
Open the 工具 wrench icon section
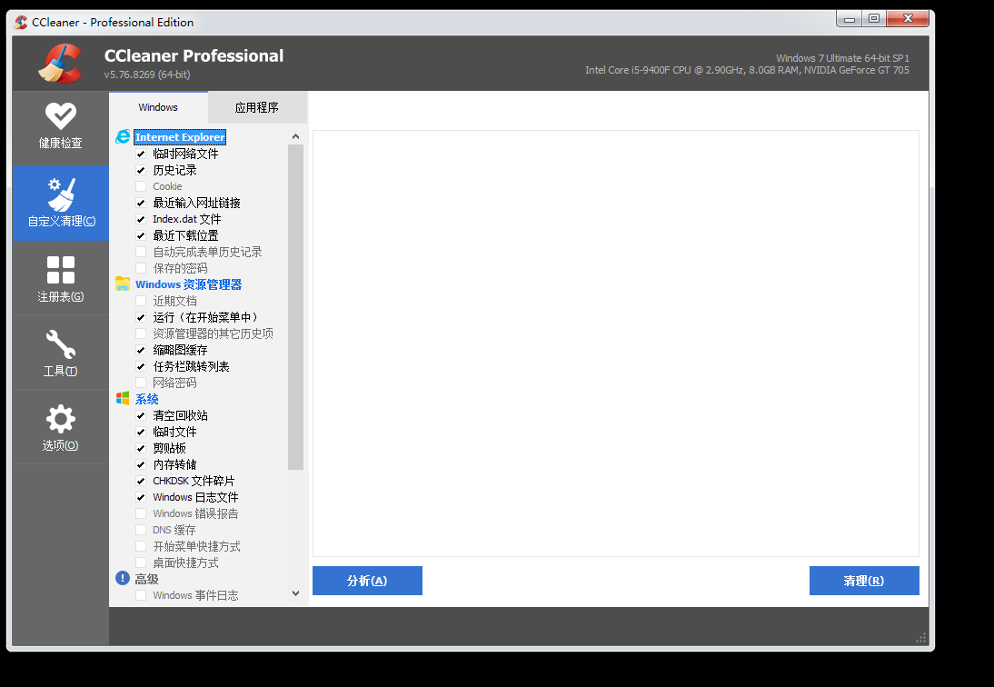click(x=60, y=344)
